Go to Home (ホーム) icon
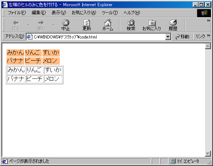The image size is (213, 166). tap(108, 23)
